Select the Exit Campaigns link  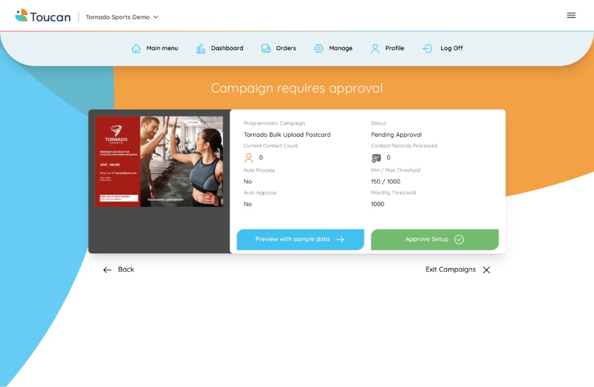click(450, 270)
